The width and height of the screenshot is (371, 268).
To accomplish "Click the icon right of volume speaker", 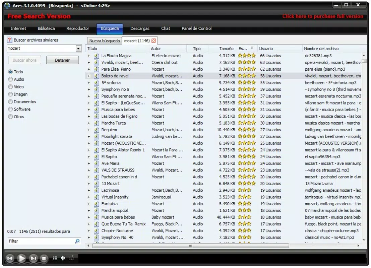I will click(71, 258).
